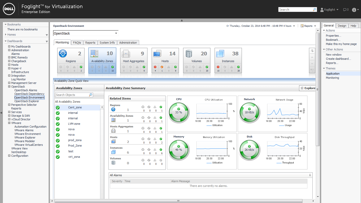Collapse the Themes section
Viewport: 361px width, 203px height.
[324, 68]
